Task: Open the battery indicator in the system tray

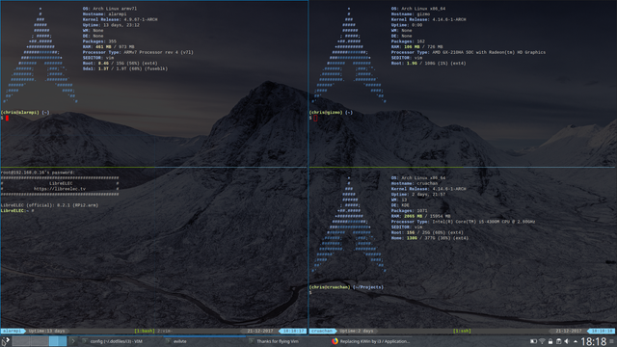Action: coord(533,341)
